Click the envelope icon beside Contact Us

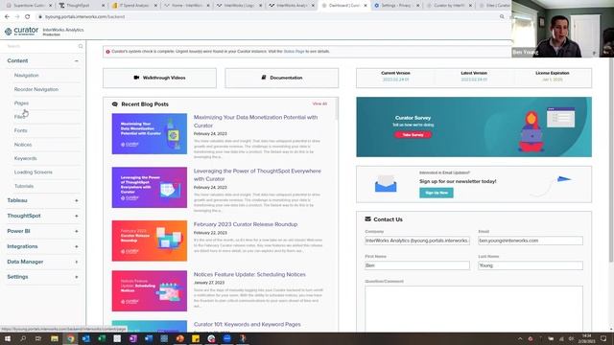tap(367, 219)
